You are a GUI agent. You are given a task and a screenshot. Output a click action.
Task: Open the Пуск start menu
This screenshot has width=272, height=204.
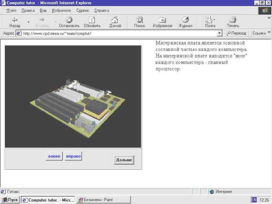pos(10,200)
